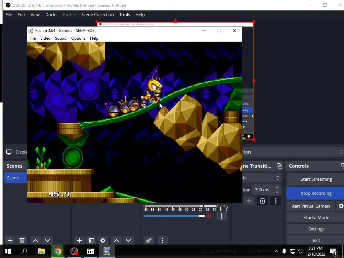Image resolution: width=344 pixels, height=258 pixels.
Task: Open advanced audio properties gears icon
Action: pyautogui.click(x=149, y=241)
